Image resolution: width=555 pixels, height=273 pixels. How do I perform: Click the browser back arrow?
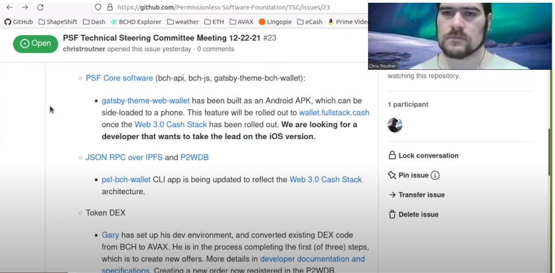[10, 7]
